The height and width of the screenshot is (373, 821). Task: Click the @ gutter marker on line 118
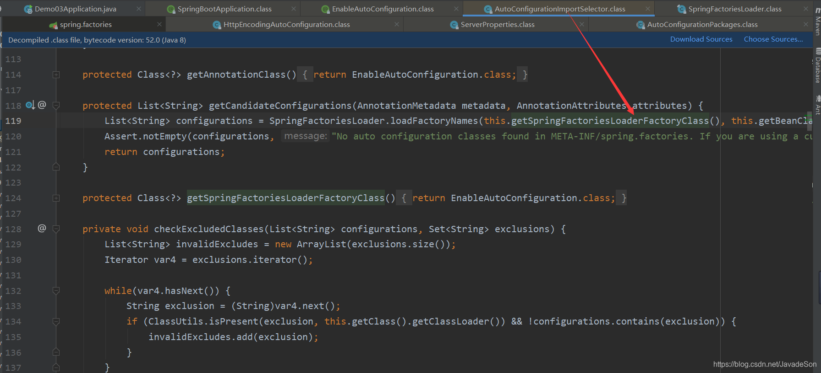pyautogui.click(x=42, y=105)
